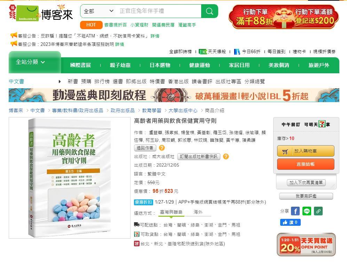Viewport: 347px width, 264px height.
Task: Click the green search magnifier button
Action: [210, 11]
